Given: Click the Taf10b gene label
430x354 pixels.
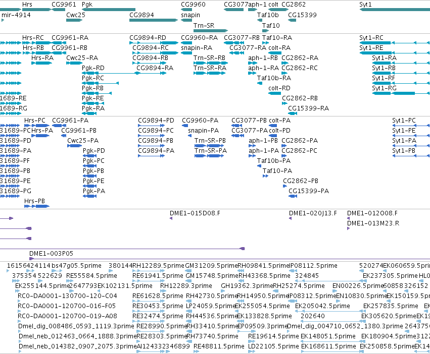Looking at the screenshot, I should click(268, 15).
